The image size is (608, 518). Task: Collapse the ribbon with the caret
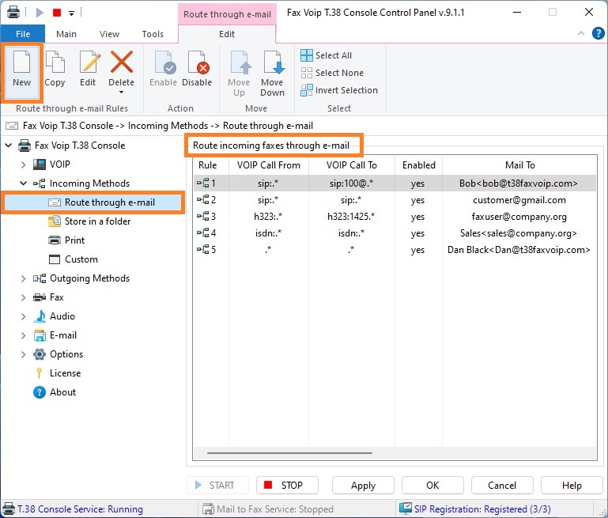[x=581, y=33]
